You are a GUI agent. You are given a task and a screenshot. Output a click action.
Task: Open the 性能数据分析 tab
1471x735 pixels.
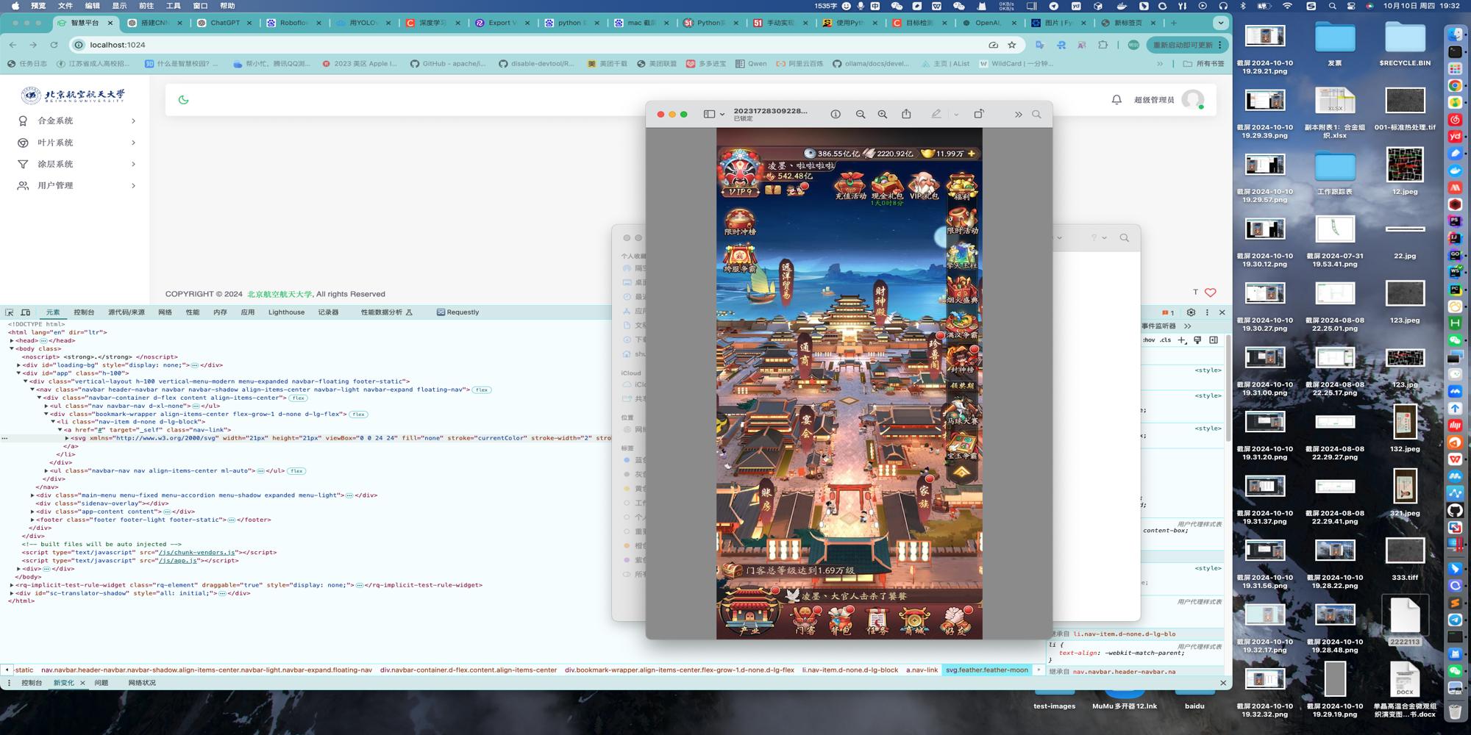click(386, 312)
